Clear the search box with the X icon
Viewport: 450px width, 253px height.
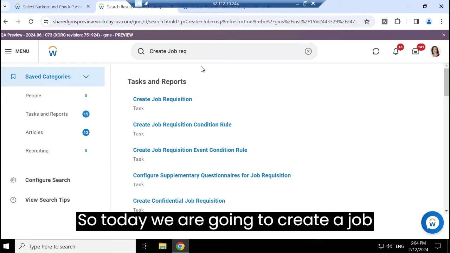pyautogui.click(x=308, y=51)
